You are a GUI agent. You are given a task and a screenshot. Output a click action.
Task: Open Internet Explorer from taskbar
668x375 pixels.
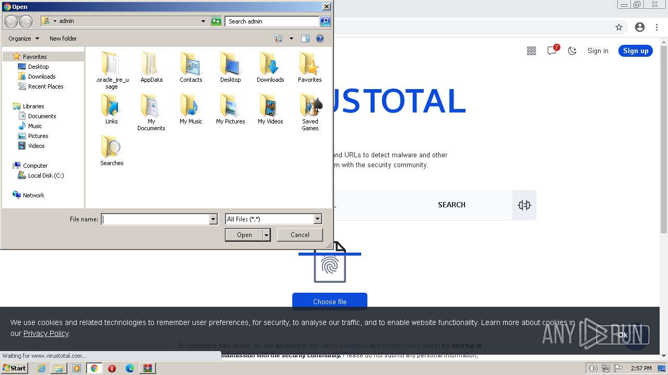point(41,368)
